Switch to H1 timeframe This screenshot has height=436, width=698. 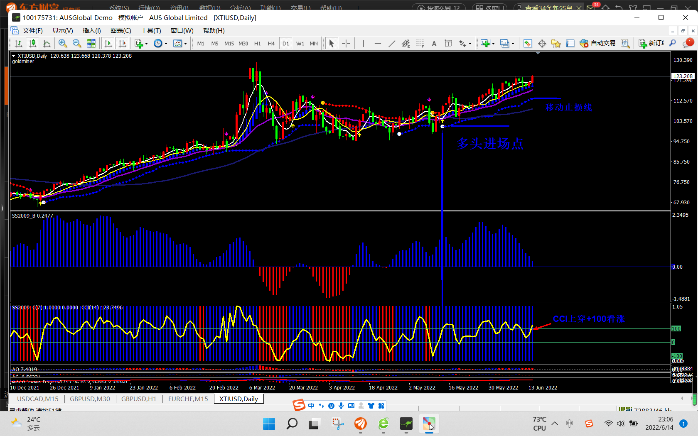[x=258, y=43]
